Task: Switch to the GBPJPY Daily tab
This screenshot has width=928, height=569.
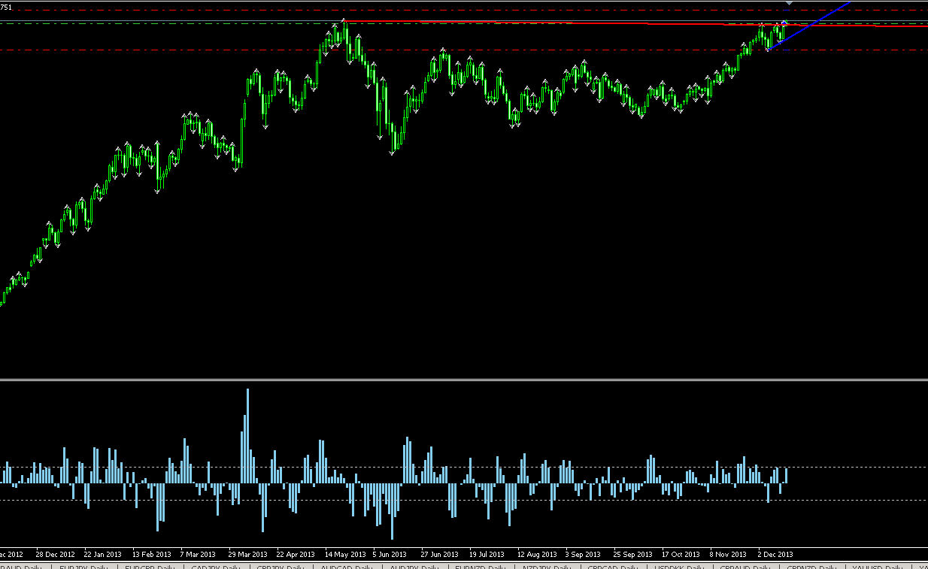Action: [281, 566]
